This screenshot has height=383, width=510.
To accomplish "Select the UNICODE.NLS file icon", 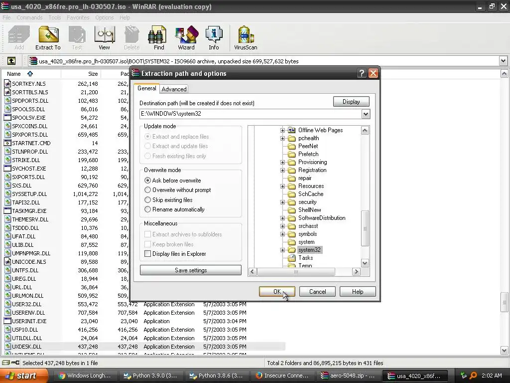I will (7, 261).
